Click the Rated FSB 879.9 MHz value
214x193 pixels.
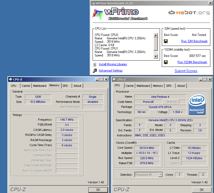tap(147, 163)
